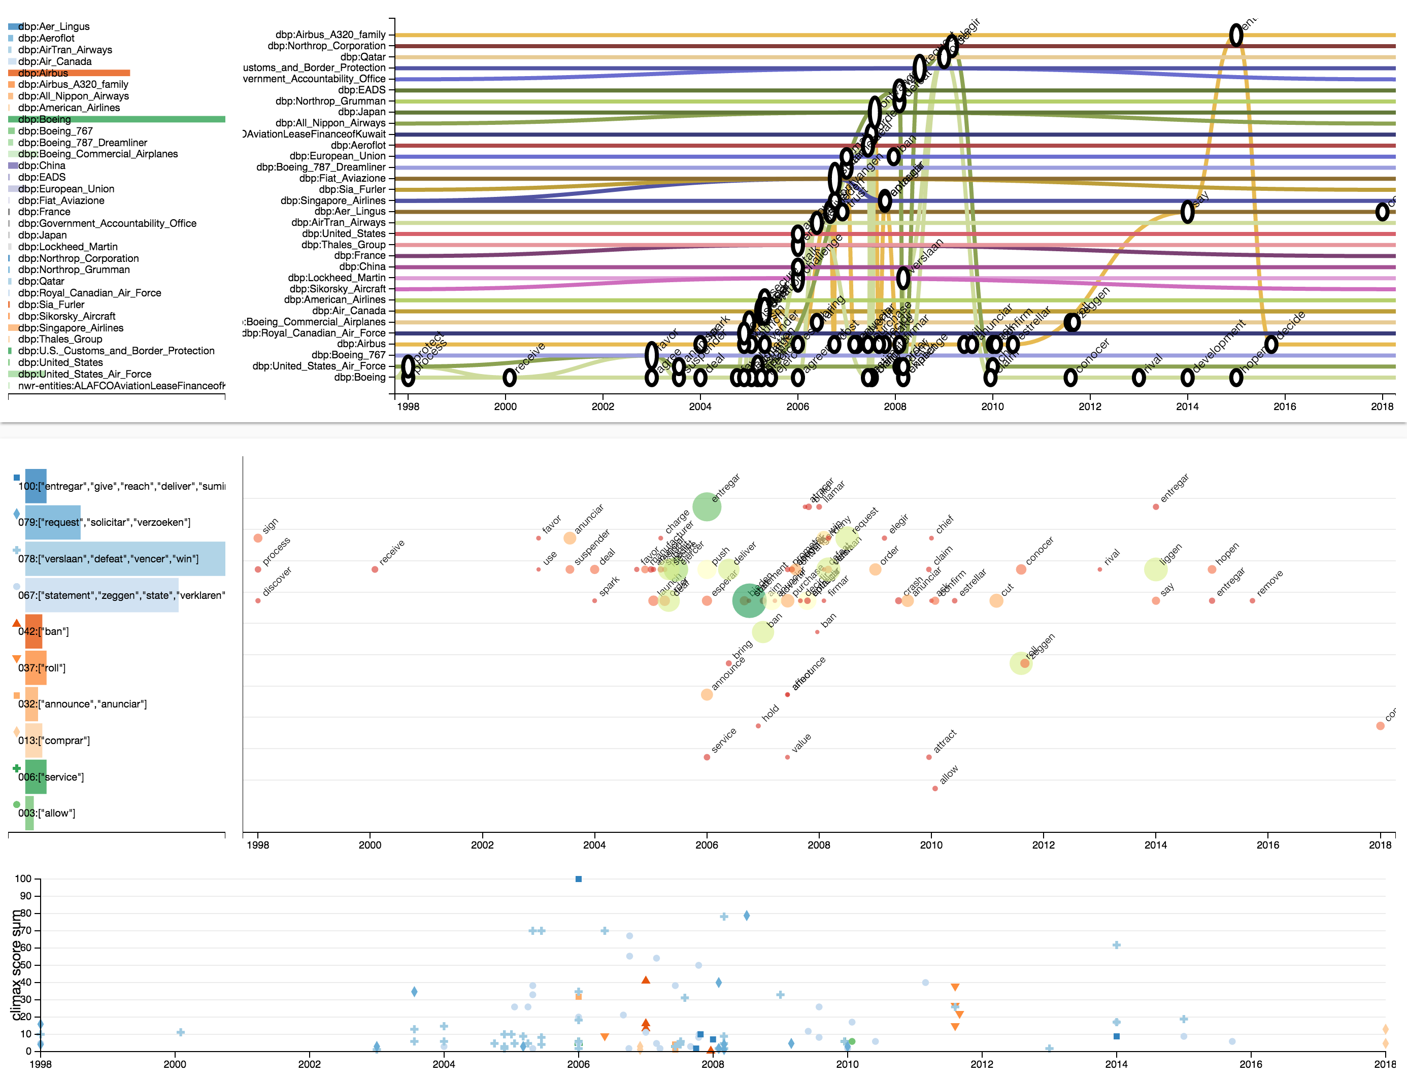Click the liggen bubble near 2014
This screenshot has width=1407, height=1080.
point(1156,569)
